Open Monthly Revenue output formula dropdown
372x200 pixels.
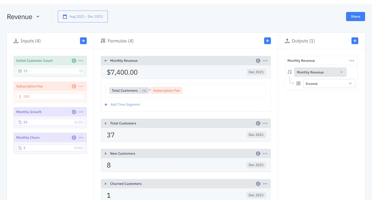click(320, 72)
